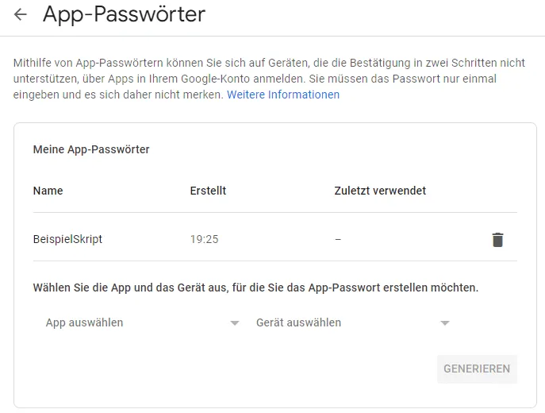
Task: Click the back arrow next to App-Passwörter
Action: [x=21, y=15]
